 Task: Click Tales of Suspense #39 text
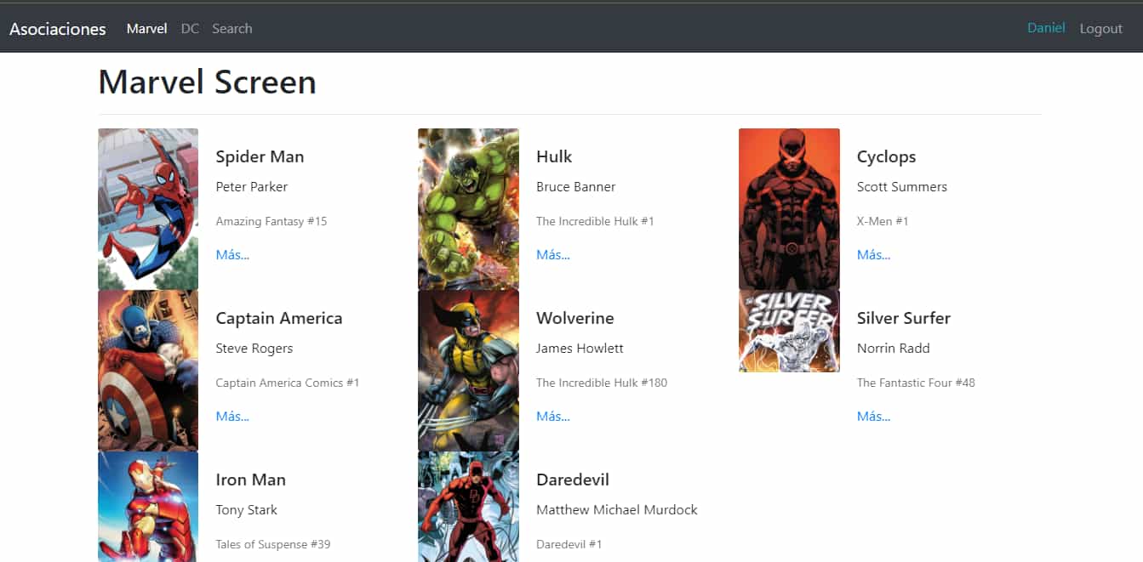(273, 544)
